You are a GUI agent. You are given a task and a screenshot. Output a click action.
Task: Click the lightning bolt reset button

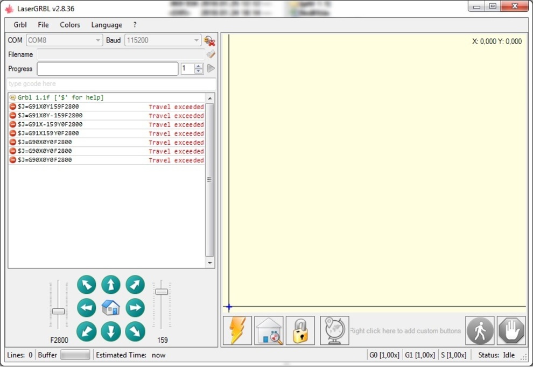tap(237, 330)
